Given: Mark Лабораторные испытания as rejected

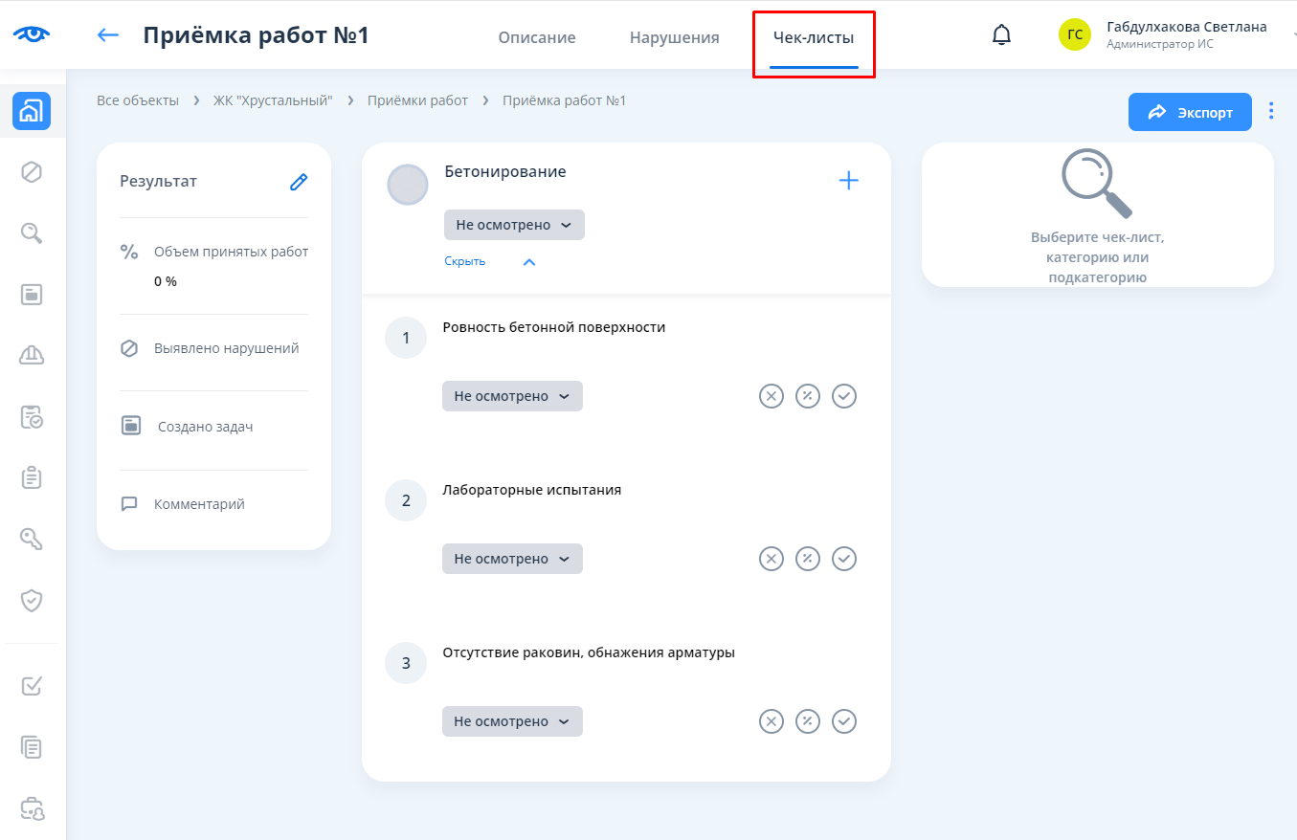Looking at the screenshot, I should coord(771,559).
